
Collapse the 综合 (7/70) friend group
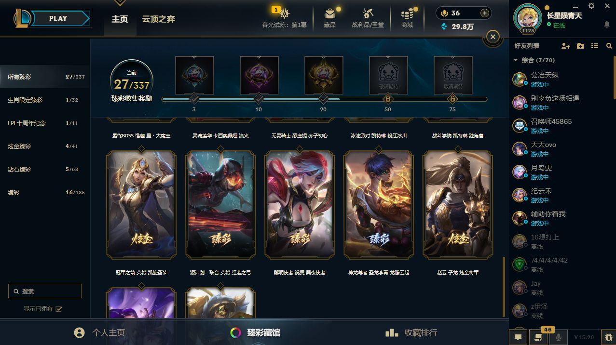[516, 60]
